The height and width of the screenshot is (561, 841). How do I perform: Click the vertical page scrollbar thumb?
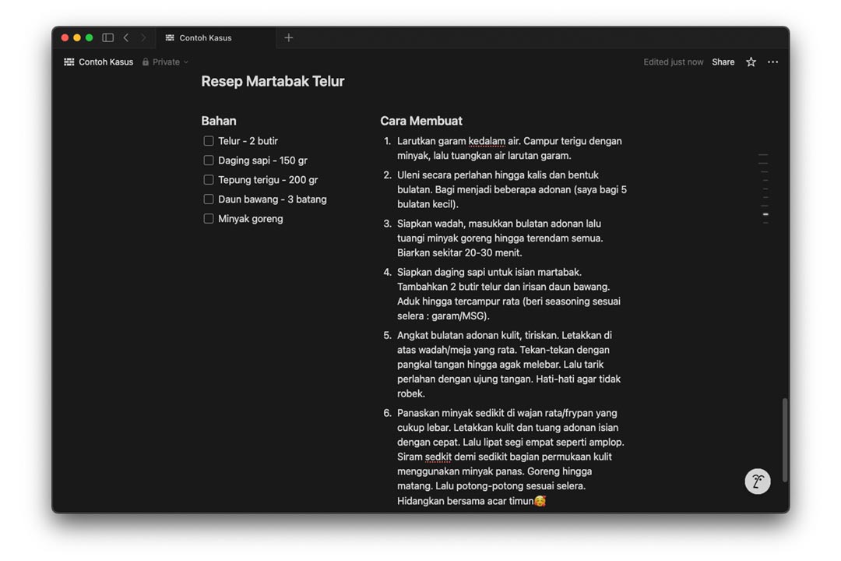click(785, 439)
